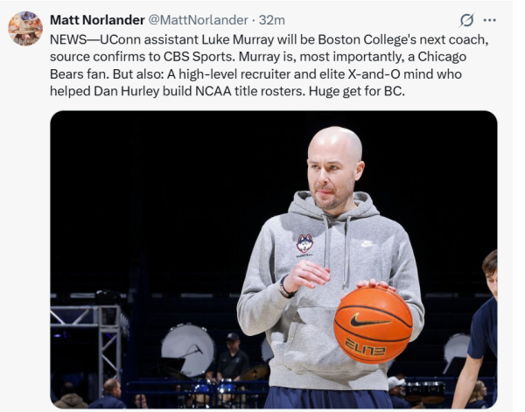Open Matt Norlander's profile avatar
525x412 pixels.
click(x=25, y=29)
